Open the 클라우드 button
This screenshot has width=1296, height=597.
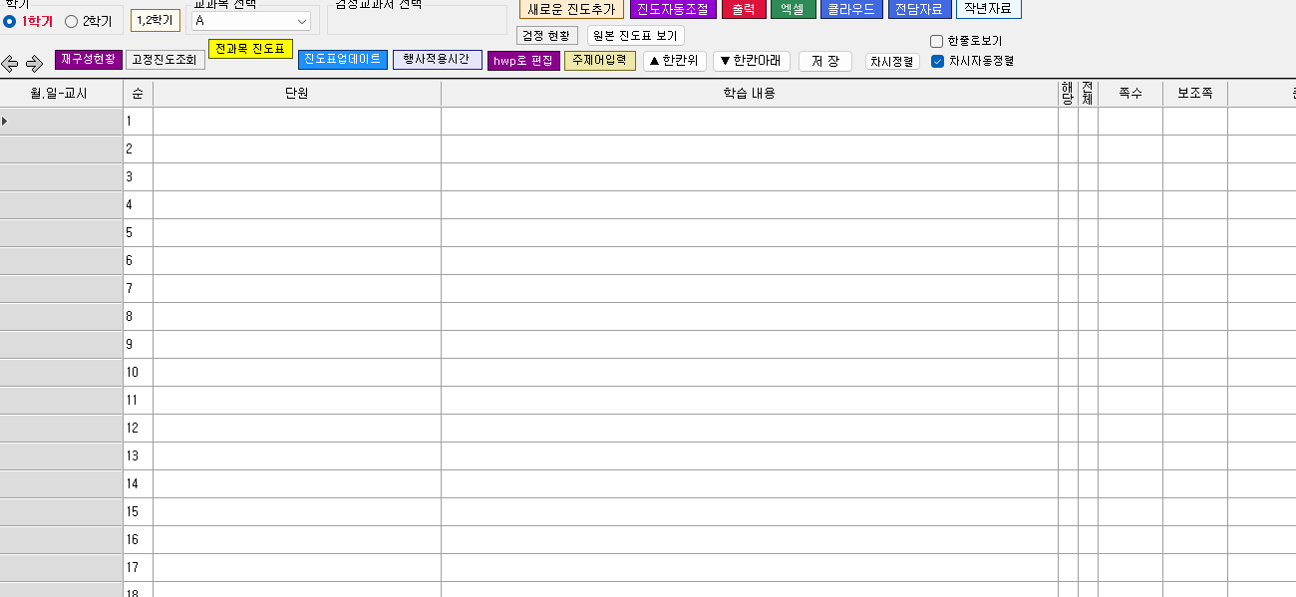pyautogui.click(x=851, y=9)
